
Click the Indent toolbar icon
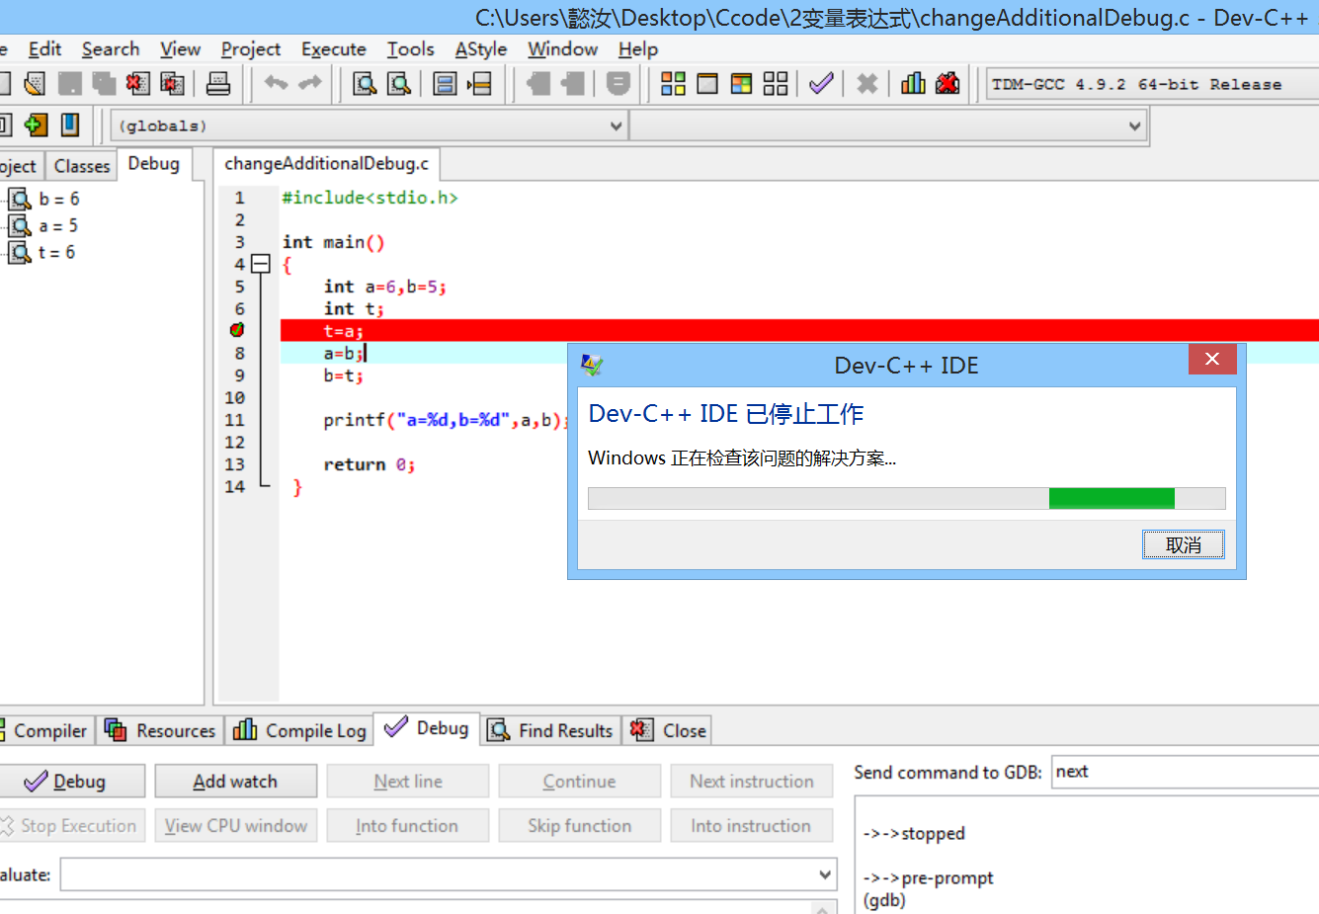point(538,84)
